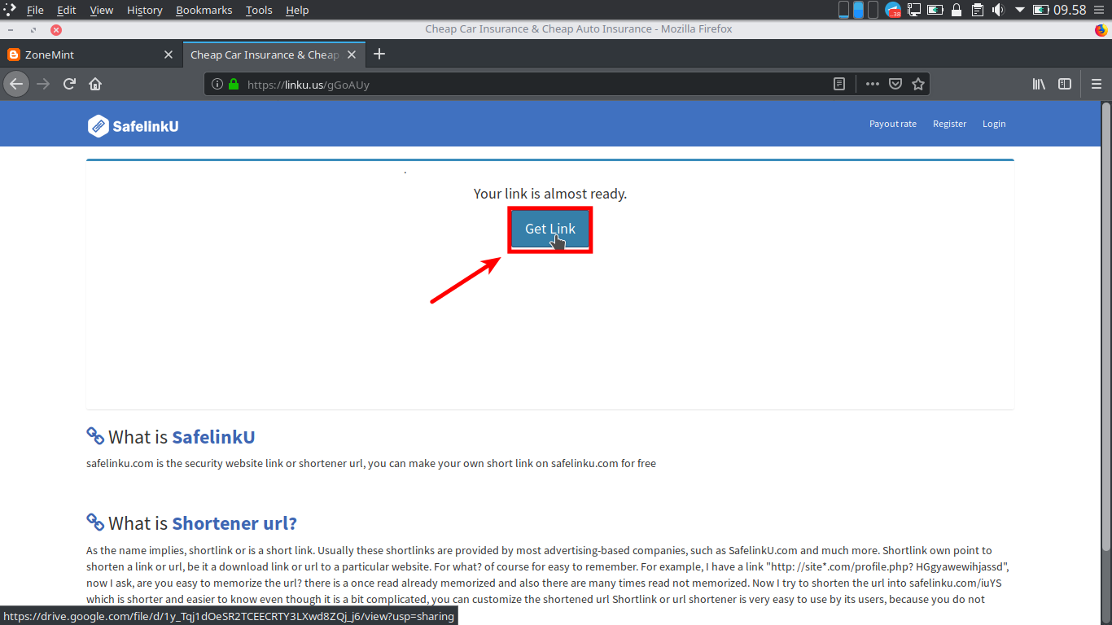Click the green padlock security icon
The height and width of the screenshot is (625, 1112).
[x=234, y=84]
